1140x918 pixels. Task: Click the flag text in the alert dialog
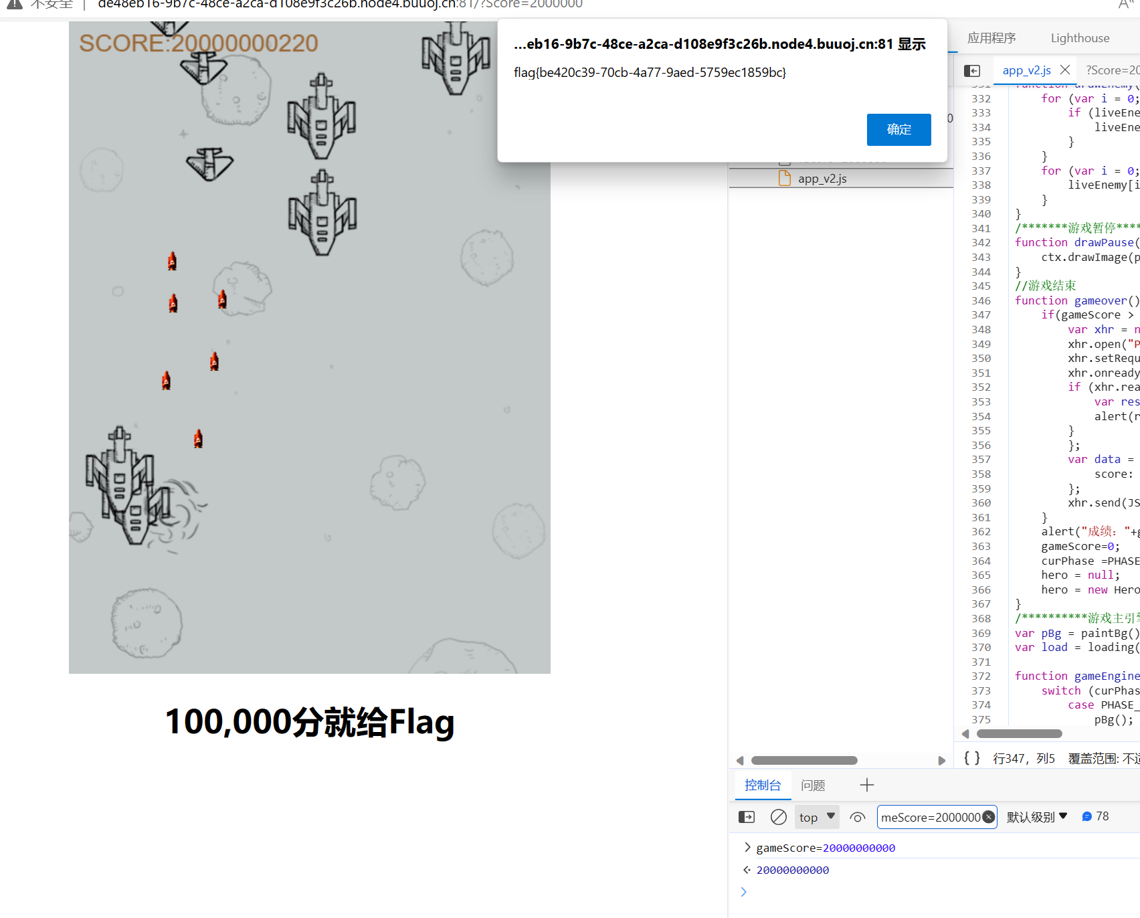click(650, 72)
